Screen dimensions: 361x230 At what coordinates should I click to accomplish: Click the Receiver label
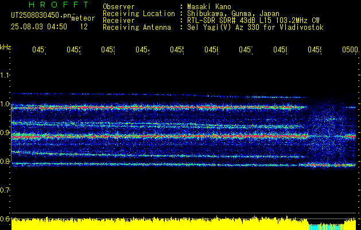point(119,21)
